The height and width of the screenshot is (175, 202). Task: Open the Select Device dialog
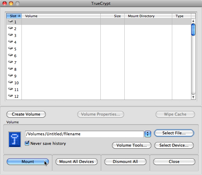coord(174,145)
